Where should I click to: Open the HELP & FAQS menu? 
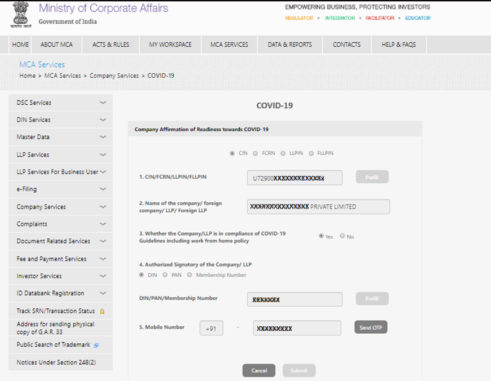click(399, 45)
